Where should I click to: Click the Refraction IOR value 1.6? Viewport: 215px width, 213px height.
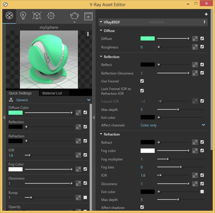[143, 175]
